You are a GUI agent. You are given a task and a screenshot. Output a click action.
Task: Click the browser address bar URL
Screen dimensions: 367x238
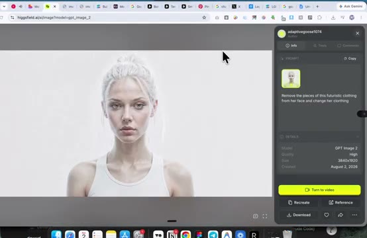54,17
